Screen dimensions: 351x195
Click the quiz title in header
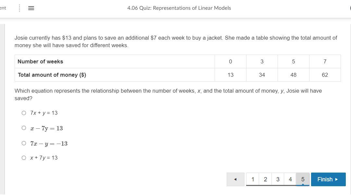(179, 8)
